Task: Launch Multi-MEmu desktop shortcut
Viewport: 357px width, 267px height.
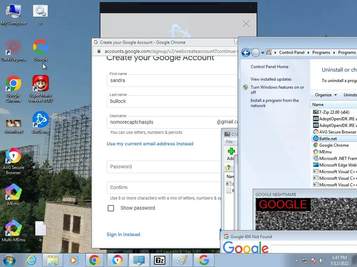Action: click(x=14, y=231)
